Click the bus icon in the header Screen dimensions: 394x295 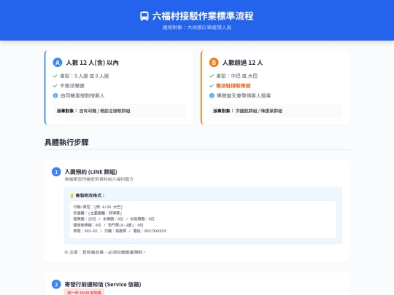click(144, 16)
